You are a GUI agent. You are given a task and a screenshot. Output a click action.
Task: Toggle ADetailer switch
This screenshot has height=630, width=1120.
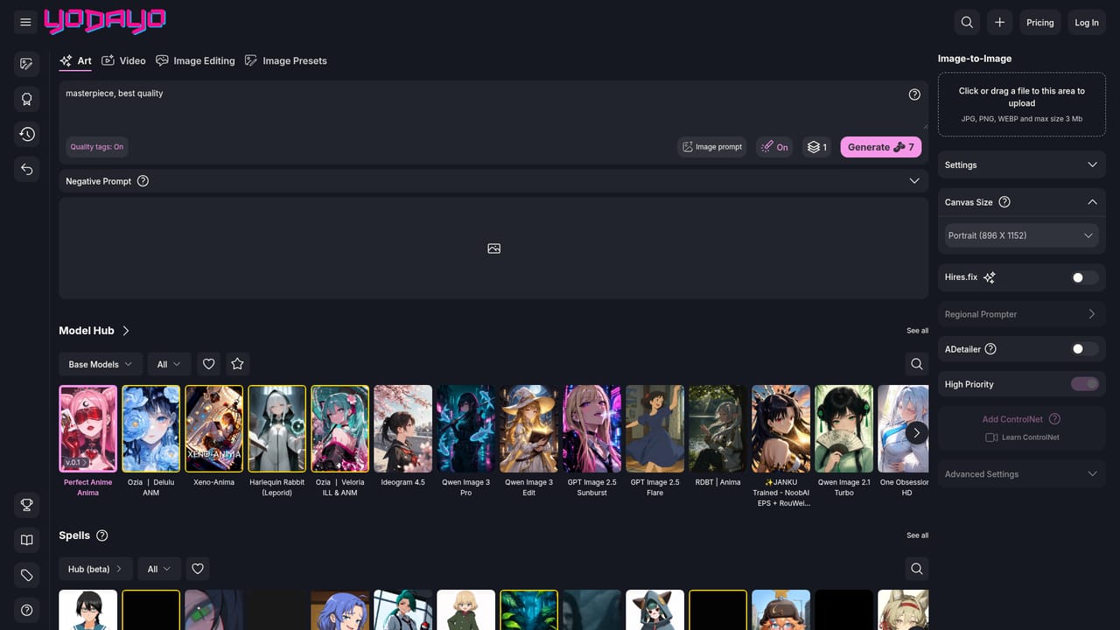[x=1085, y=349]
